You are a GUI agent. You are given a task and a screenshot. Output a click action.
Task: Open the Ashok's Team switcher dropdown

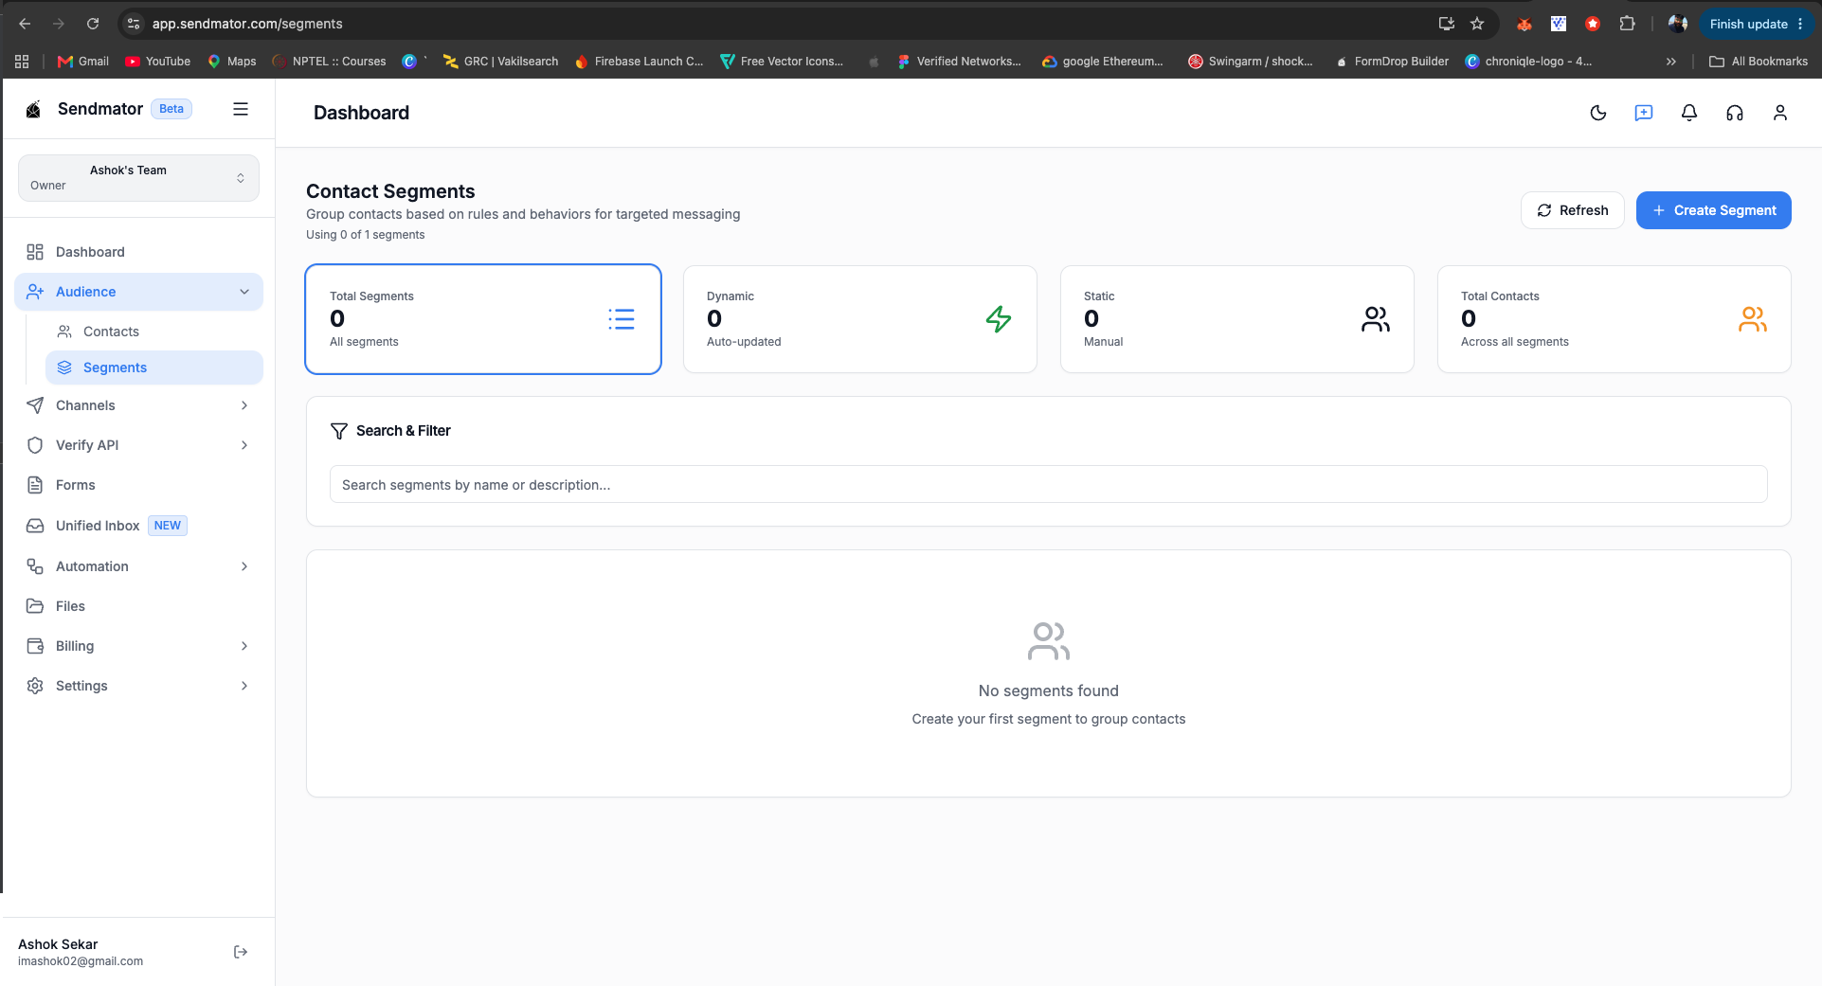coord(138,178)
